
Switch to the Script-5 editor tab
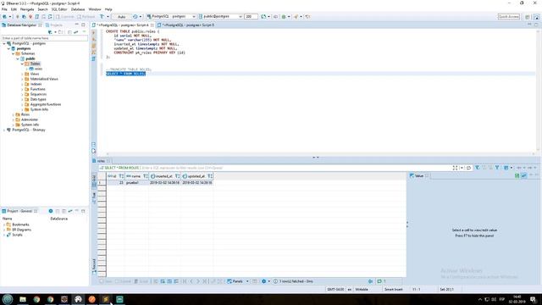[x=185, y=25]
